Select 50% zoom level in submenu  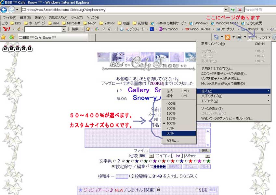[170, 133]
